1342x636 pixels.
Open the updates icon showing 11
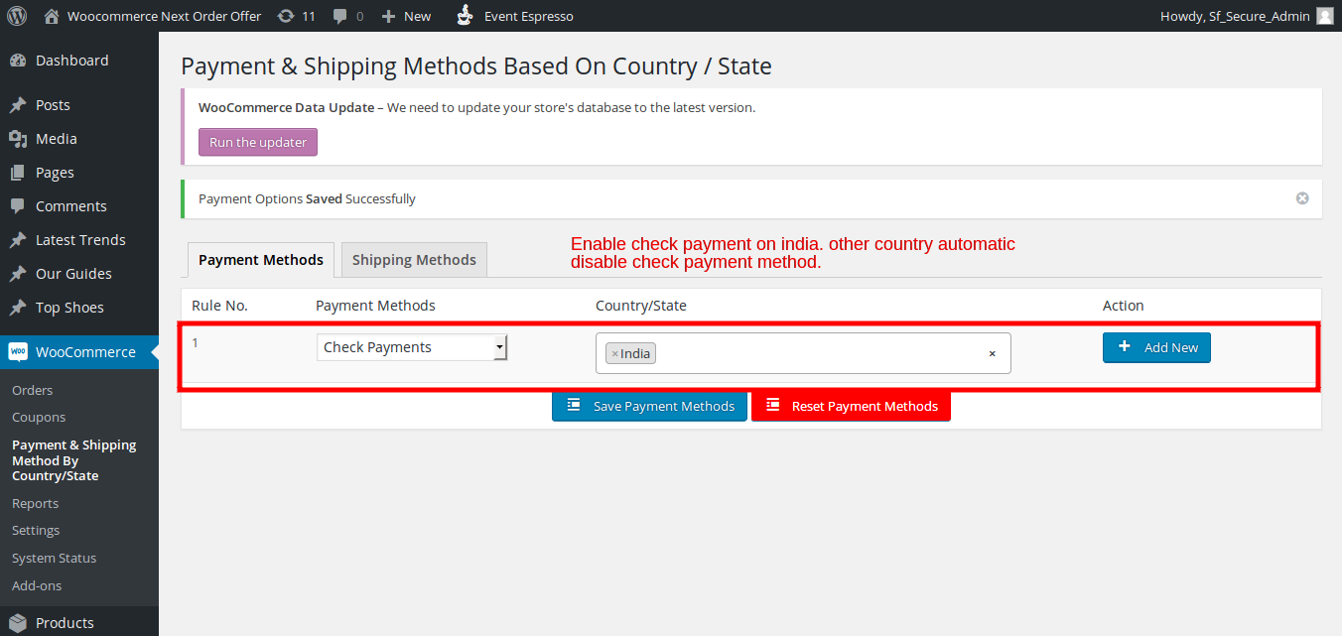287,16
